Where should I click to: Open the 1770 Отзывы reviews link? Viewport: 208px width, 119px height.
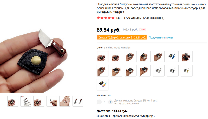133,18
